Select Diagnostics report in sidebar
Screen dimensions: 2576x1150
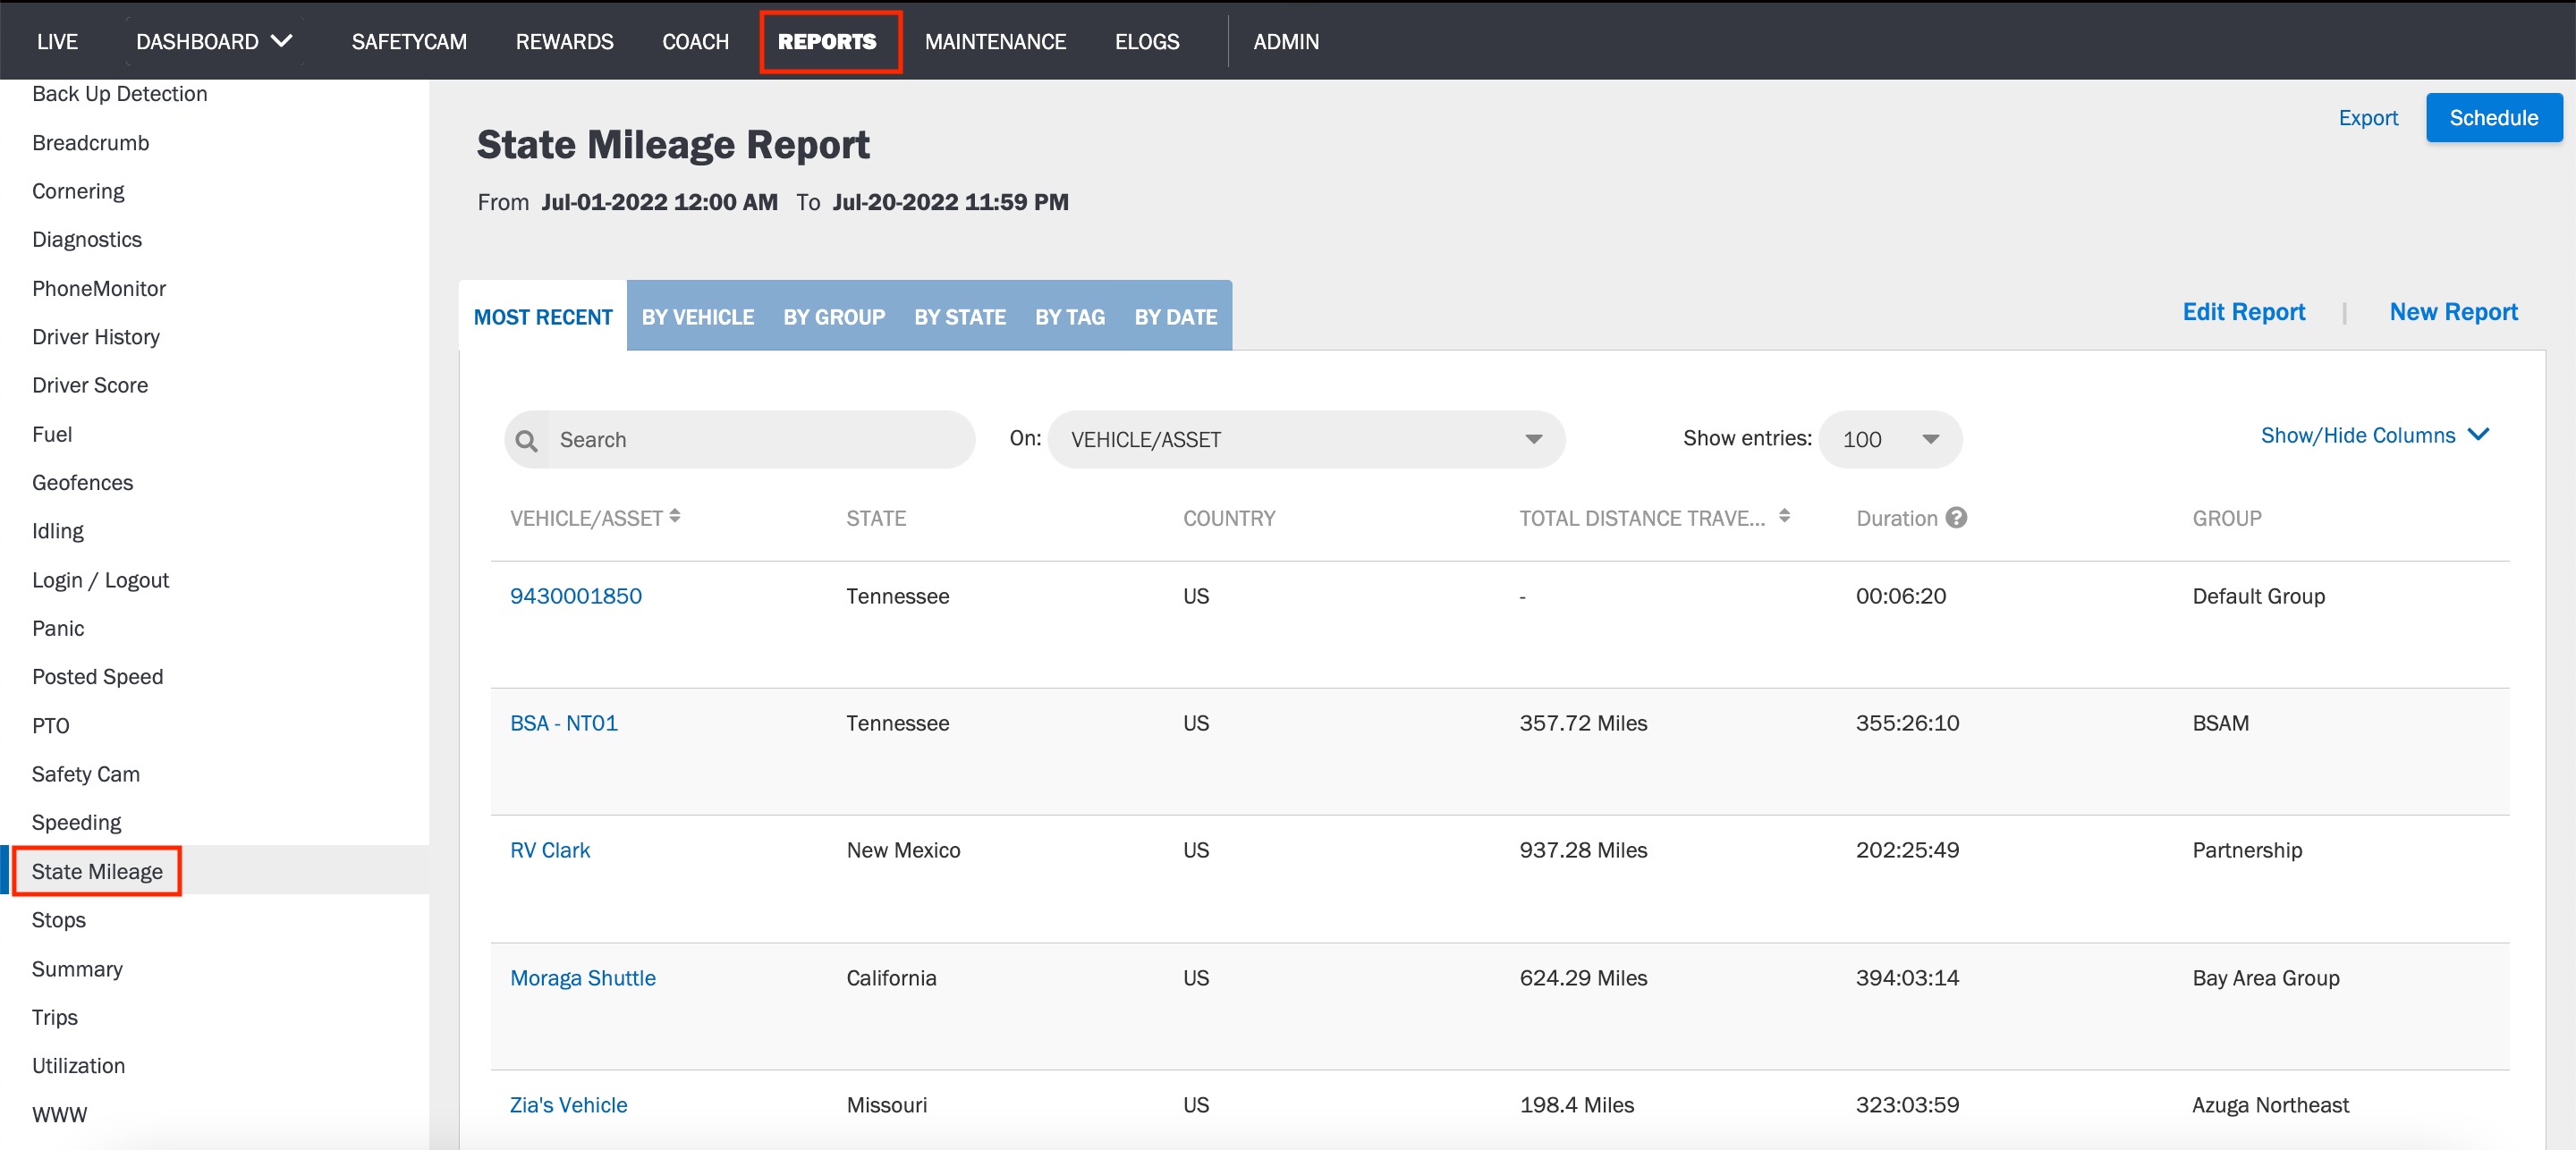click(x=87, y=240)
